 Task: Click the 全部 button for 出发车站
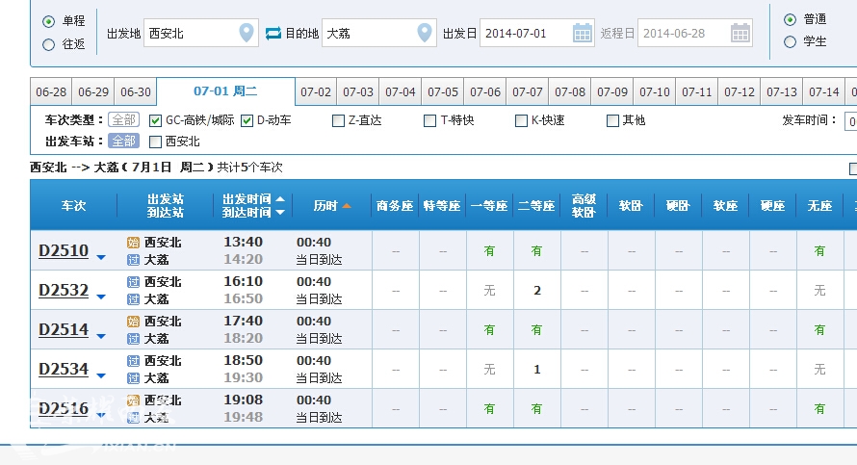[x=124, y=141]
